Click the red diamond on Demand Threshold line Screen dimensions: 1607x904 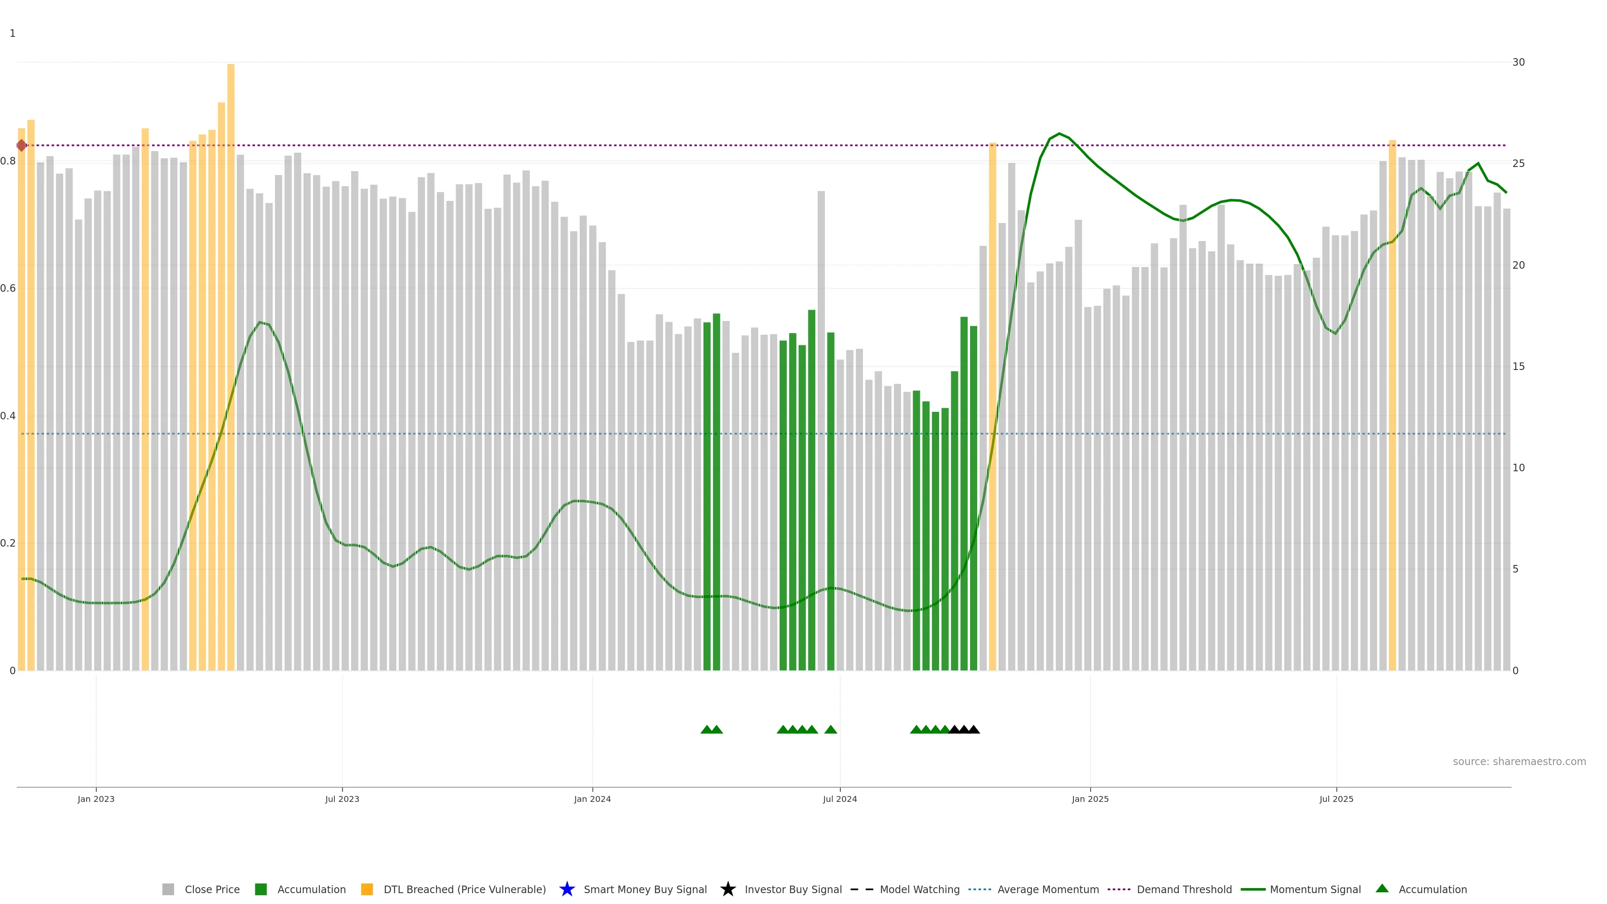pyautogui.click(x=22, y=145)
